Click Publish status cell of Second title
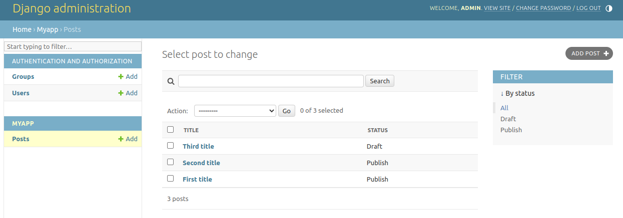This screenshot has height=218, width=623. [377, 163]
